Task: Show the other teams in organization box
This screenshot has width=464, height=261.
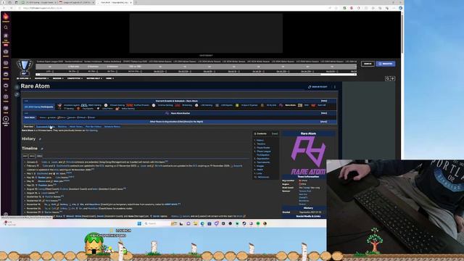Action: click(323, 122)
